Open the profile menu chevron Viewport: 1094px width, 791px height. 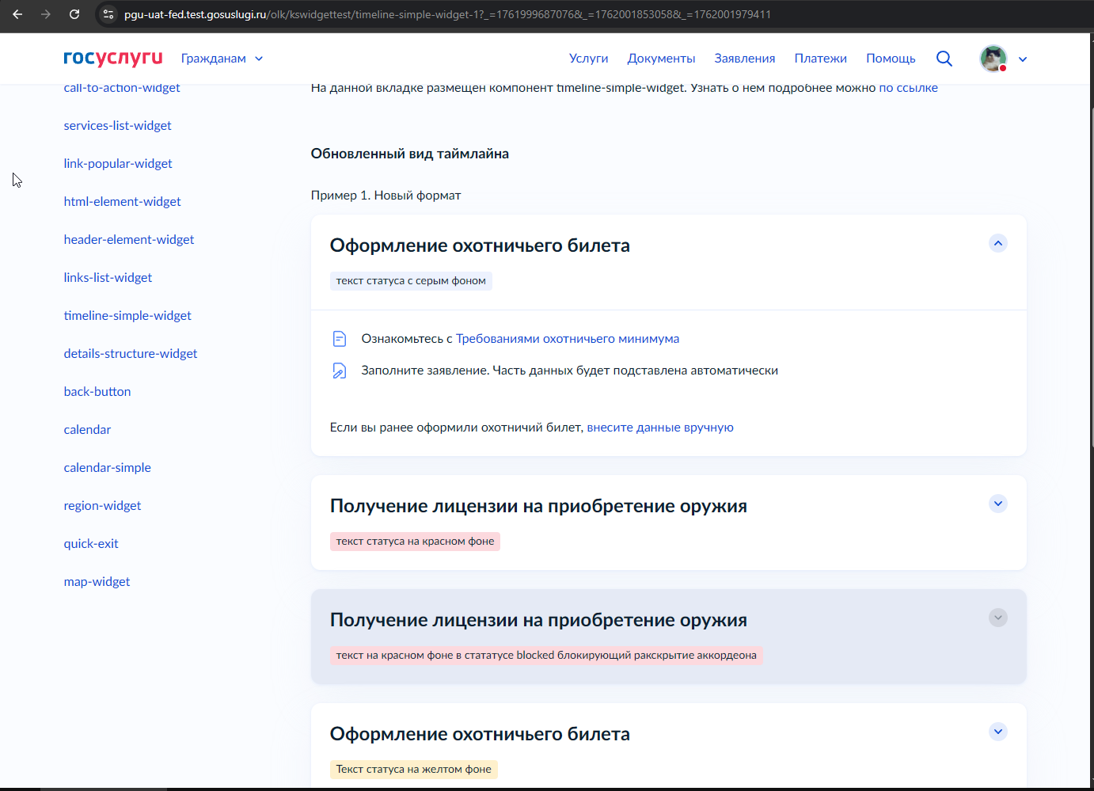pos(1023,59)
